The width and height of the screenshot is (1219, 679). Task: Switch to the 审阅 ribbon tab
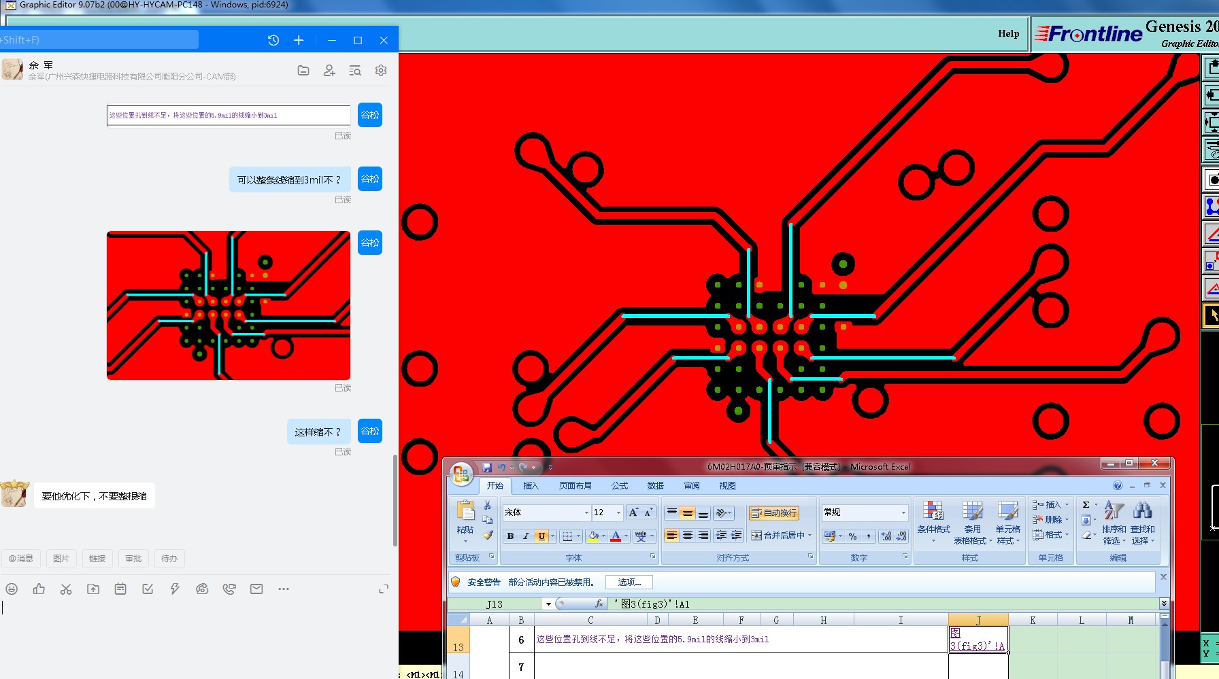[692, 486]
